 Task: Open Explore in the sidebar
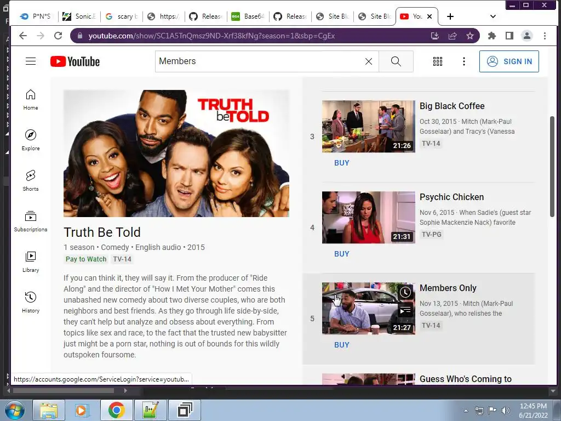(x=31, y=140)
